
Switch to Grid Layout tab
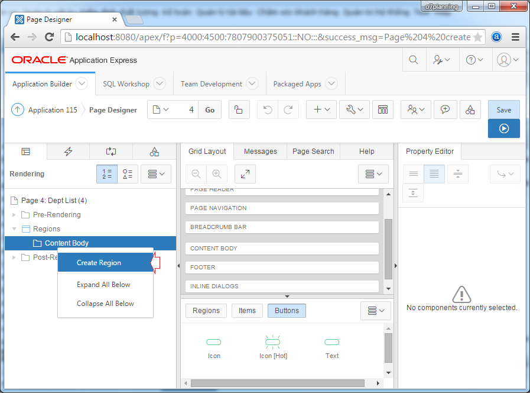(x=207, y=152)
